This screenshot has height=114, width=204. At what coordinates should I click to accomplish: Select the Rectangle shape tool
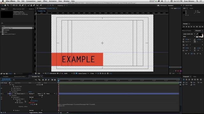tap(20, 5)
